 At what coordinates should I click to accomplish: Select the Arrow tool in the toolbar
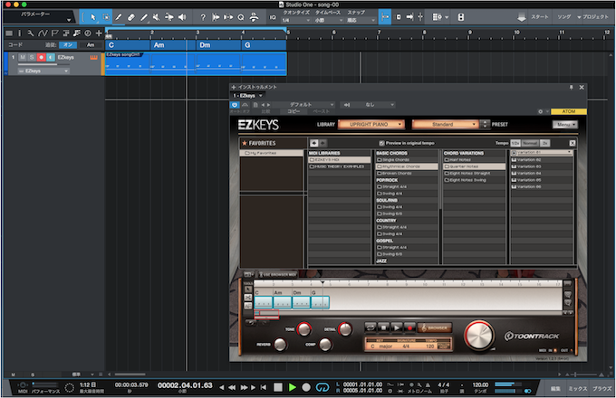[93, 17]
